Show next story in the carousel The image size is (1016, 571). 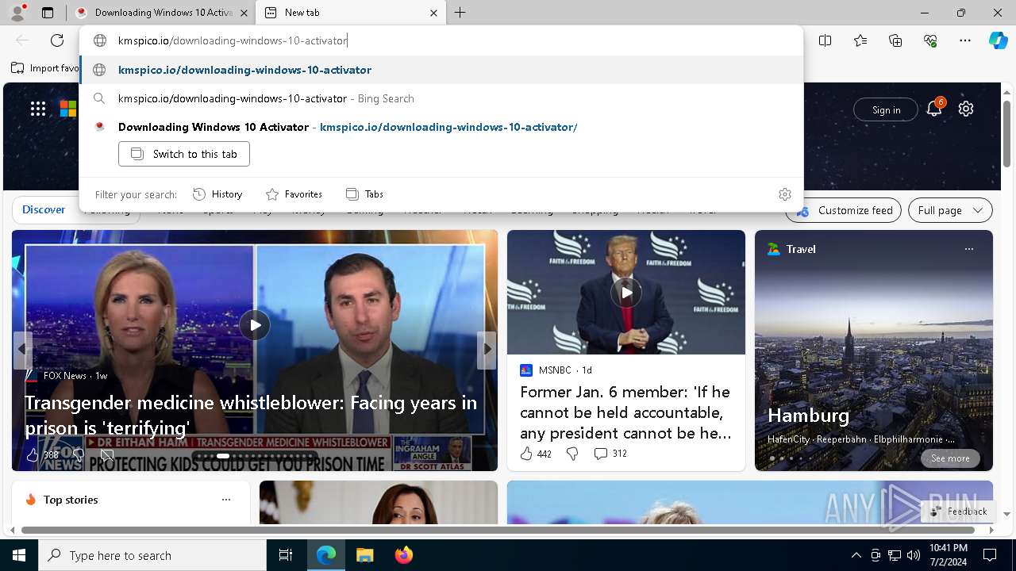click(x=487, y=349)
